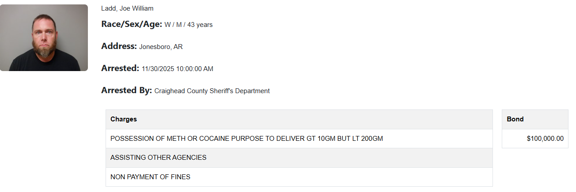Click the Bond column header

(x=515, y=119)
